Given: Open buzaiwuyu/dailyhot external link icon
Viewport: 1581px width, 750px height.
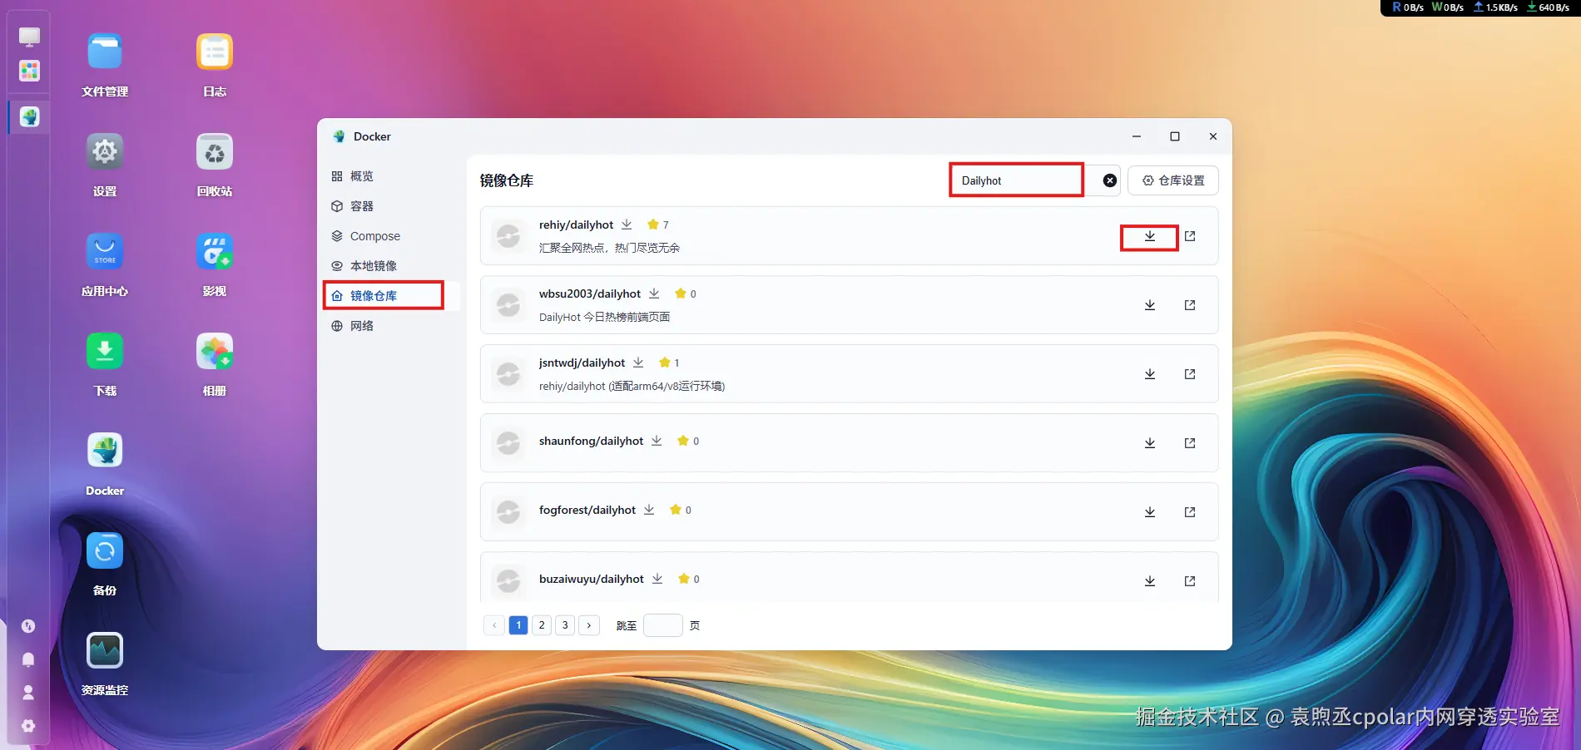Looking at the screenshot, I should click(x=1190, y=581).
